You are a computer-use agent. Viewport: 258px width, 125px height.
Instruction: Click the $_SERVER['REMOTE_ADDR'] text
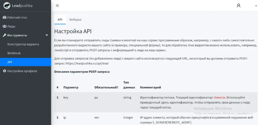tap(172, 122)
